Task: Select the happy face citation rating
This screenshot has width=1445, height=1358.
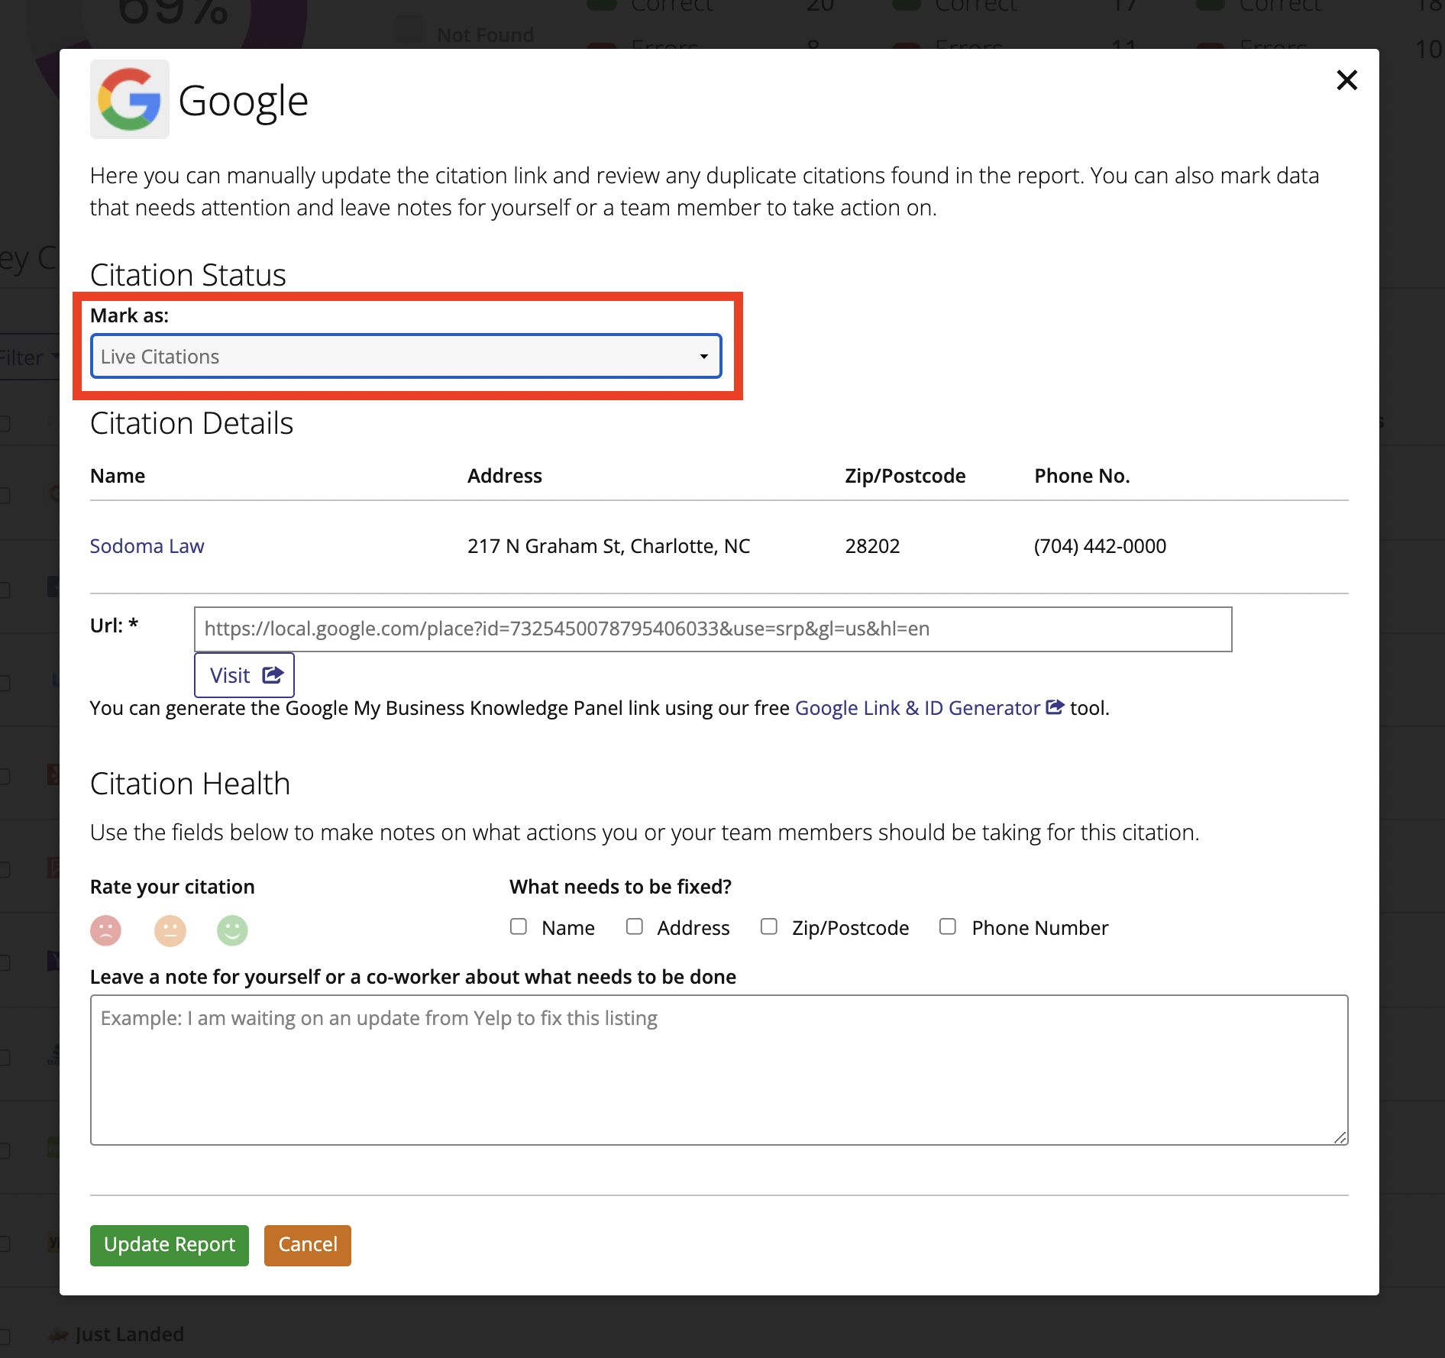Action: coord(232,930)
